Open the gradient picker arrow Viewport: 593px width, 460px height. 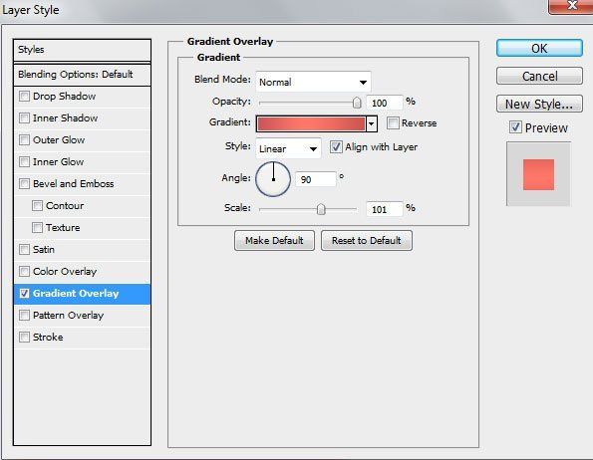(372, 123)
